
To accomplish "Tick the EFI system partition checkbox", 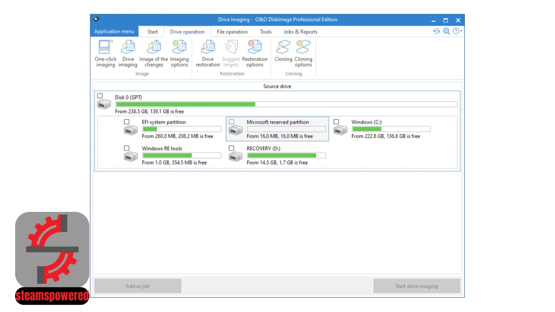I will (x=127, y=122).
